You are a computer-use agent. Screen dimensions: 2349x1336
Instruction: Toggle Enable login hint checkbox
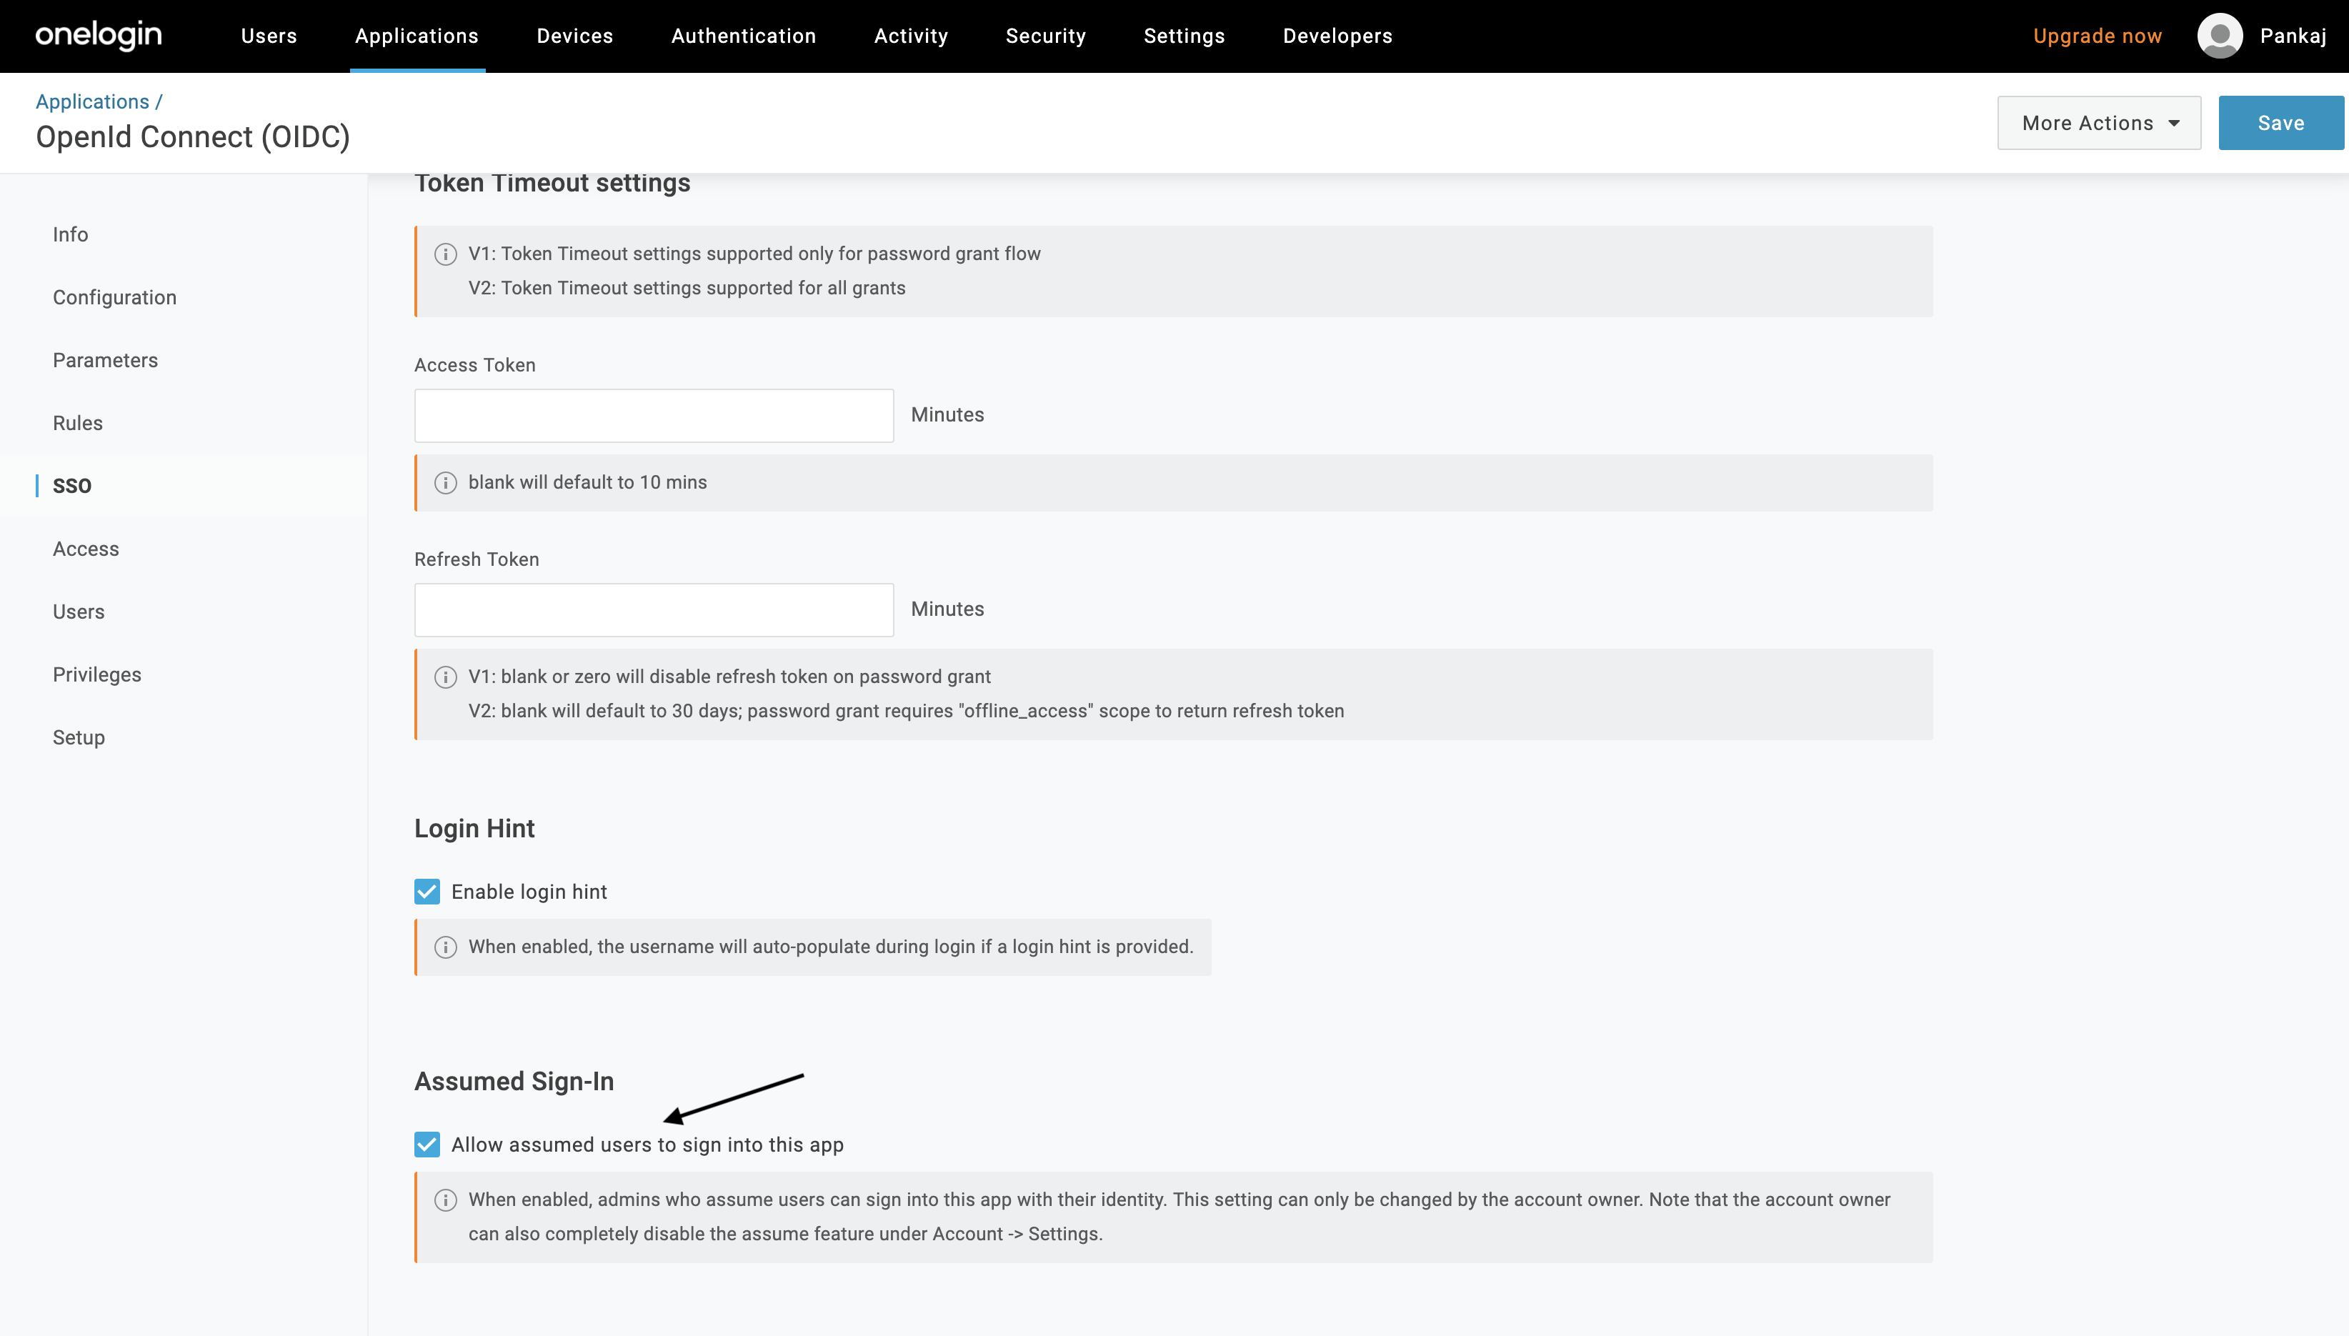426,891
